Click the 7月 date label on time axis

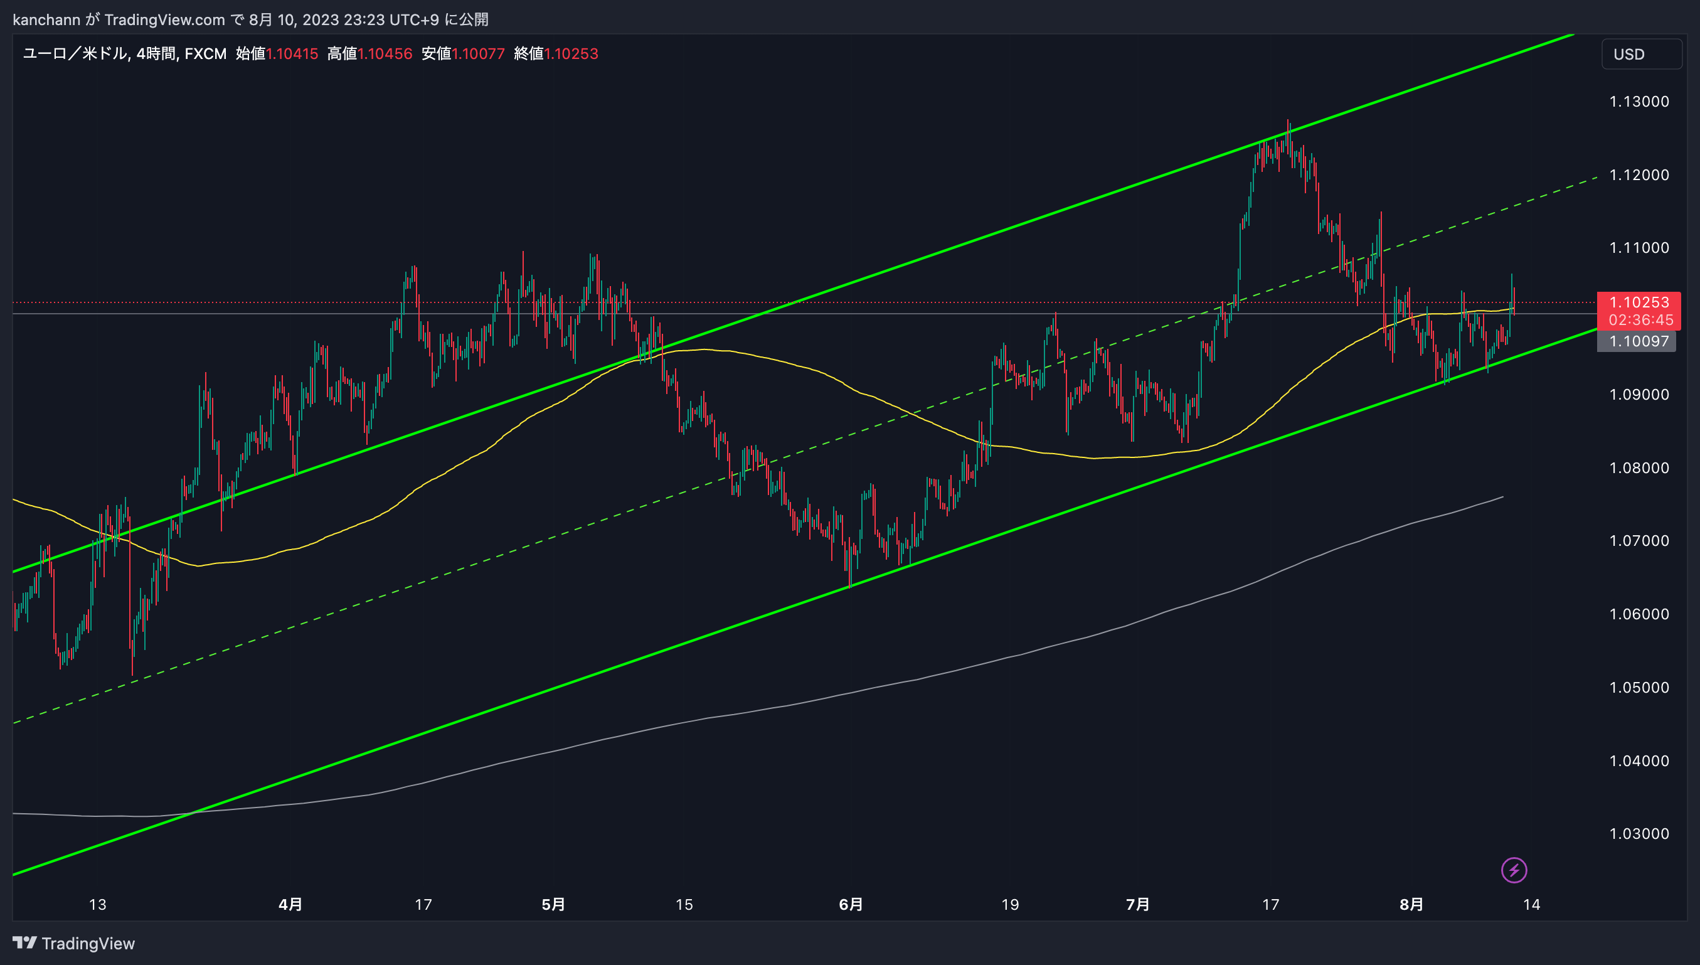[x=1137, y=905]
